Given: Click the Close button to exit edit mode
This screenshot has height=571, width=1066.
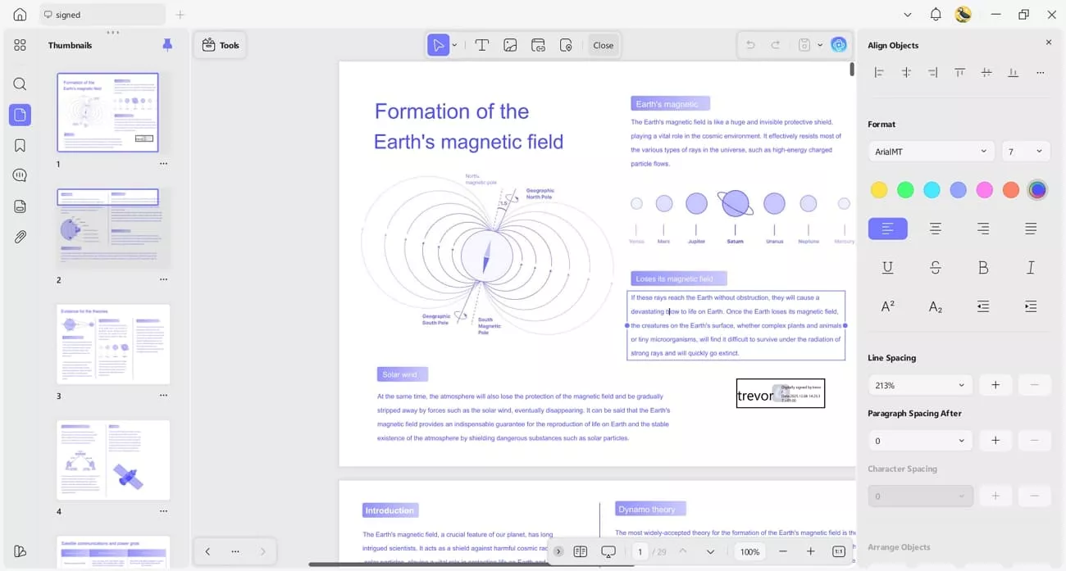Looking at the screenshot, I should 604,45.
